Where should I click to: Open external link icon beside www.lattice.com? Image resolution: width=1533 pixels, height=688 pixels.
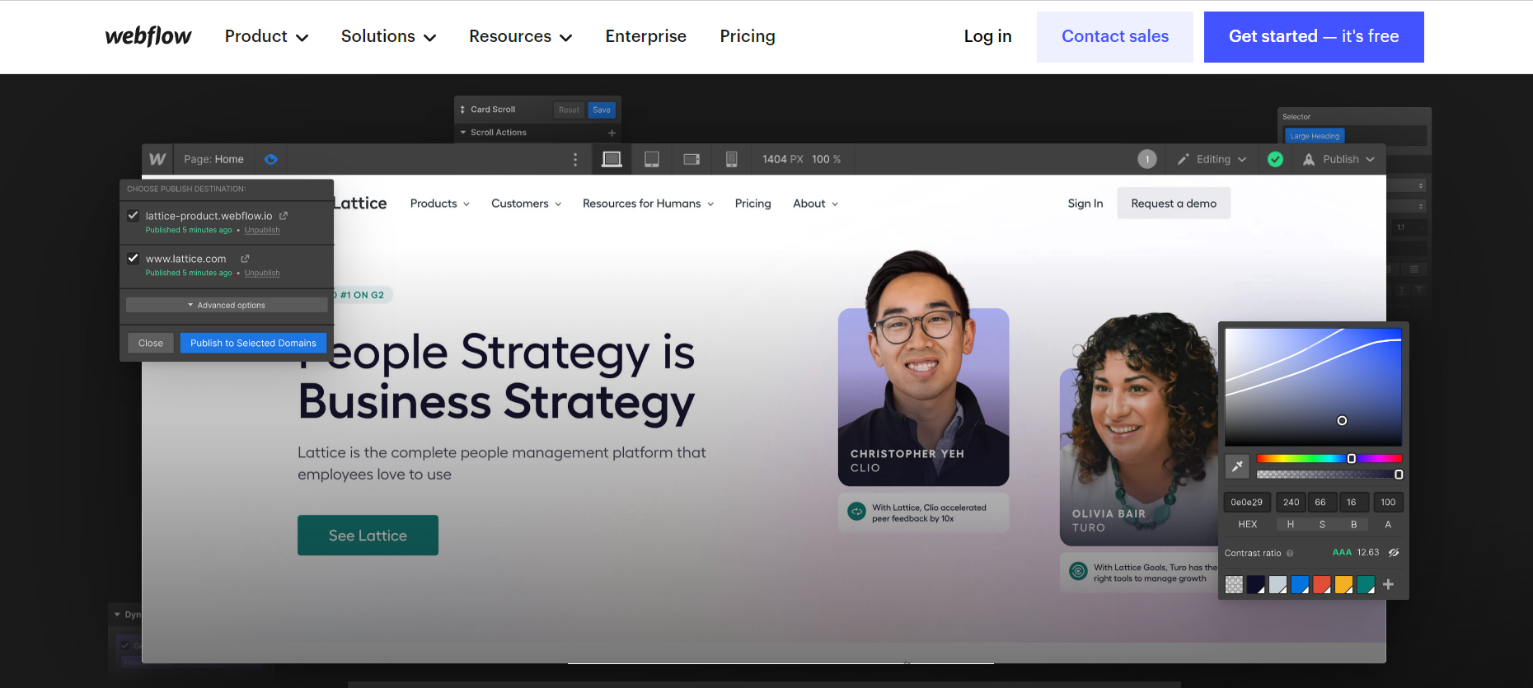tap(245, 259)
